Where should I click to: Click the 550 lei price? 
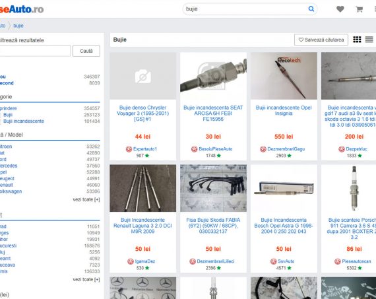tap(284, 137)
